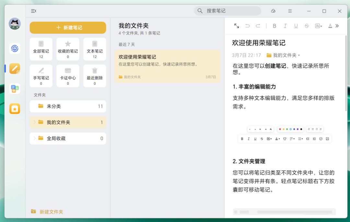This screenshot has width=350, height=222.
Task: Toggle strikethrough formatting
Action: click(307, 26)
